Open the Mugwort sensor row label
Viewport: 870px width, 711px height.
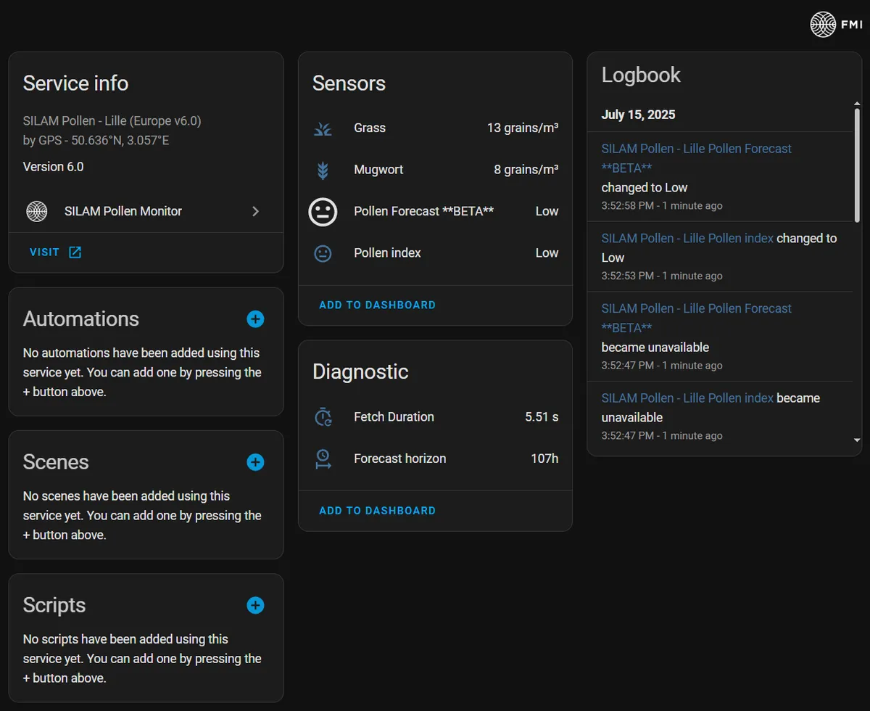[x=378, y=169]
